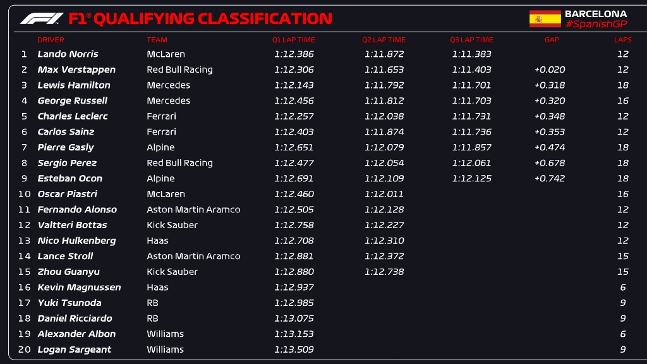Select the BARCELONA location label
This screenshot has width=647, height=364.
pyautogui.click(x=596, y=14)
